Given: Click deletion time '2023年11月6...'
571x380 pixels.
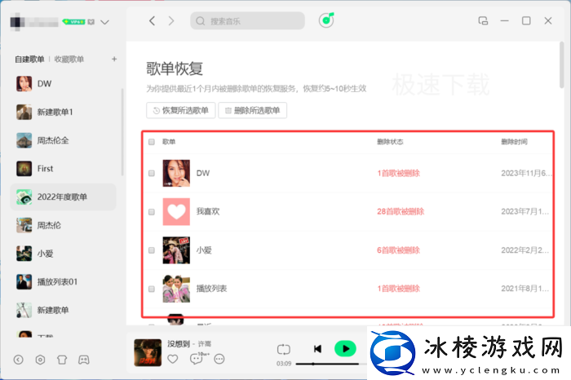Looking at the screenshot, I should (x=526, y=173).
